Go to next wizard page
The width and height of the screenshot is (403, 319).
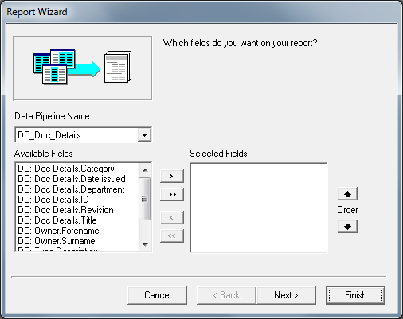click(286, 295)
